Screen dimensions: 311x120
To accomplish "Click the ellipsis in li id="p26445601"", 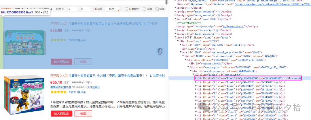I will point(277,97).
